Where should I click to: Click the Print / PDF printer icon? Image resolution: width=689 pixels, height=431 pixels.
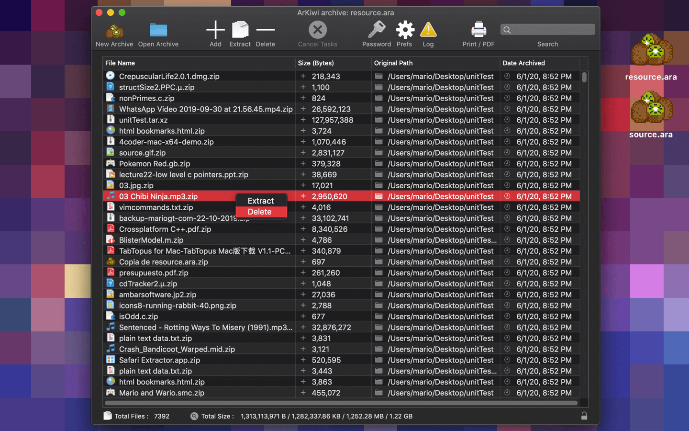pyautogui.click(x=478, y=30)
